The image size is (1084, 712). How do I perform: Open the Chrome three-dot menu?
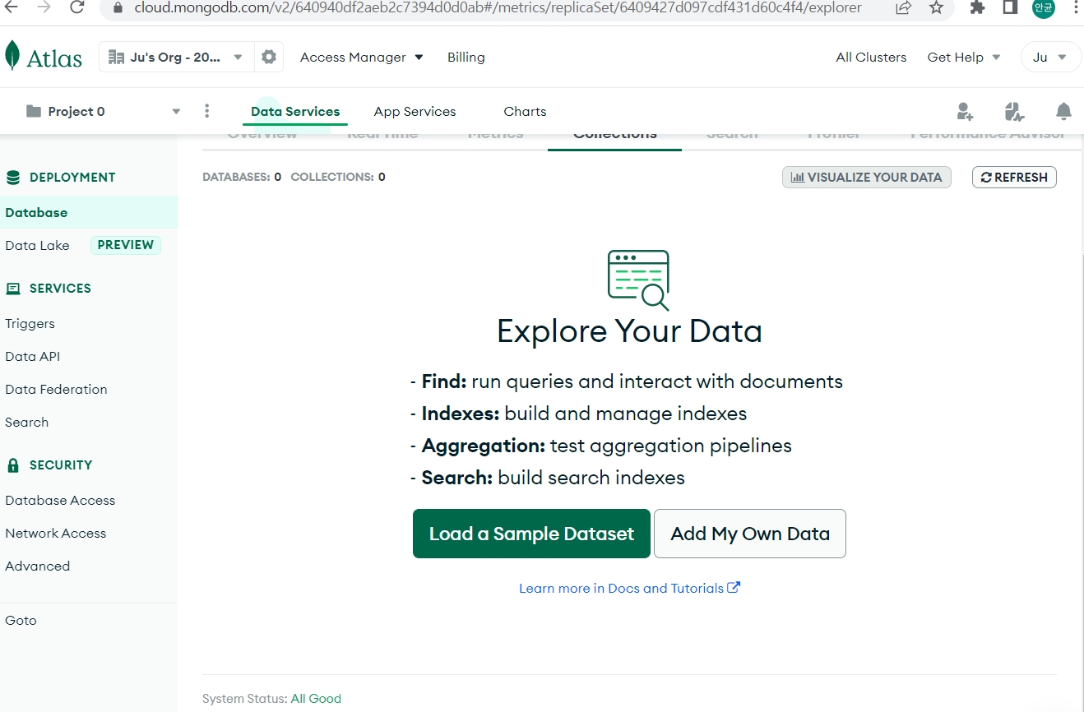pos(1075,7)
